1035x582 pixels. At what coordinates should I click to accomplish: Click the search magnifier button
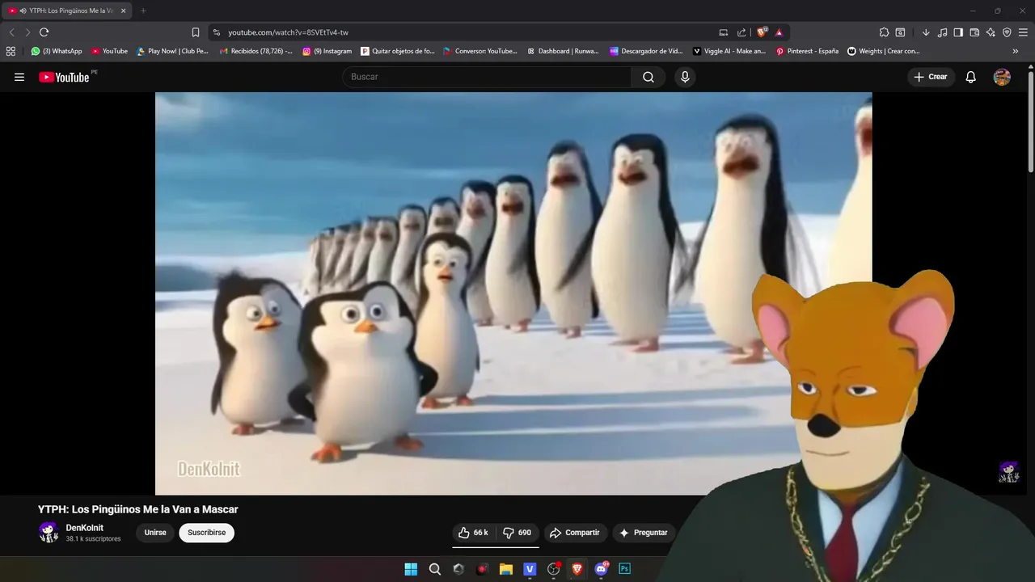point(648,77)
